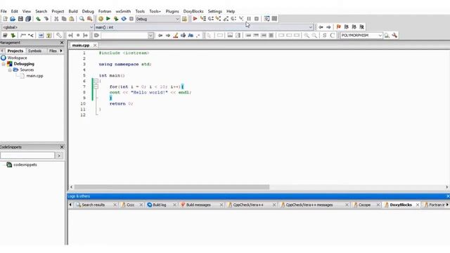Image resolution: width=450 pixels, height=253 pixels.
Task: Redo the last undone edit
Action: 46,19
